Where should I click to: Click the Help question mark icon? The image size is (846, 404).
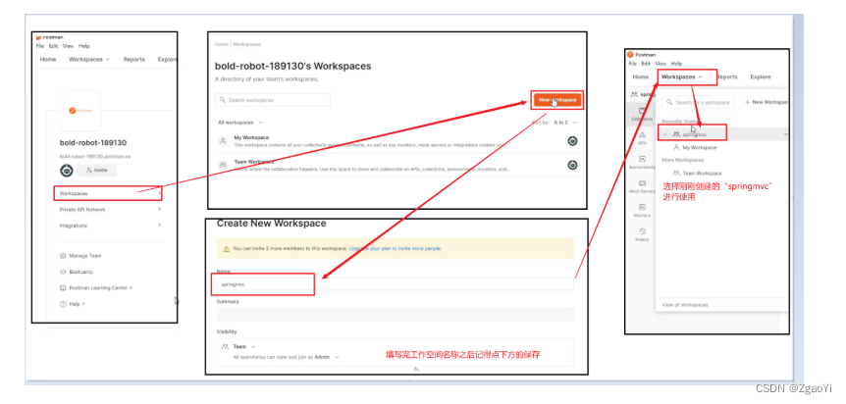(x=63, y=304)
